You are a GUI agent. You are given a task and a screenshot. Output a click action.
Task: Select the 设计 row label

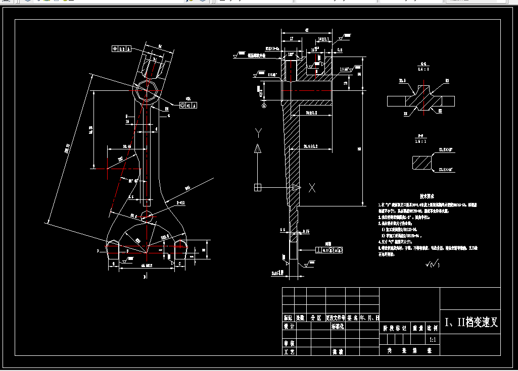pos(289,326)
